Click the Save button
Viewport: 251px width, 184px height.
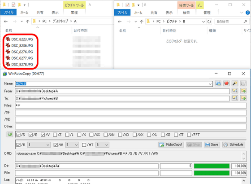[x=212, y=145]
